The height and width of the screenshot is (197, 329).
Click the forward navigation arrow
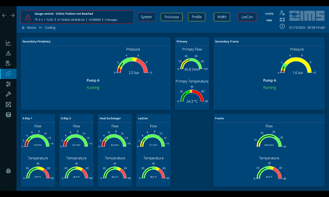click(12, 16)
